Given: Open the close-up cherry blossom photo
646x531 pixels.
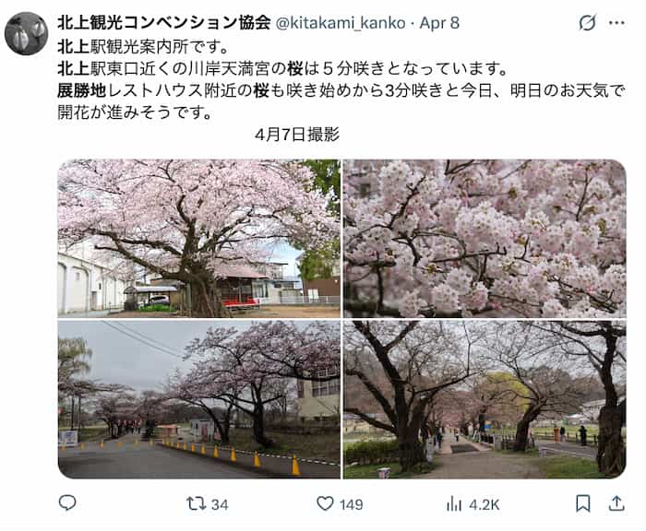Looking at the screenshot, I should [x=484, y=239].
